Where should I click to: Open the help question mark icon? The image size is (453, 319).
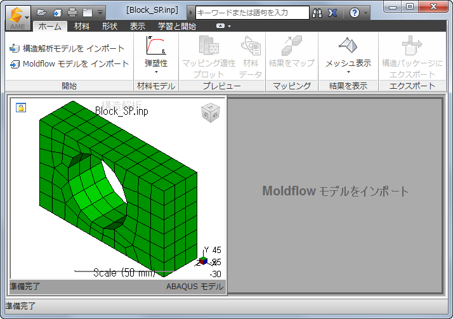pyautogui.click(x=355, y=13)
